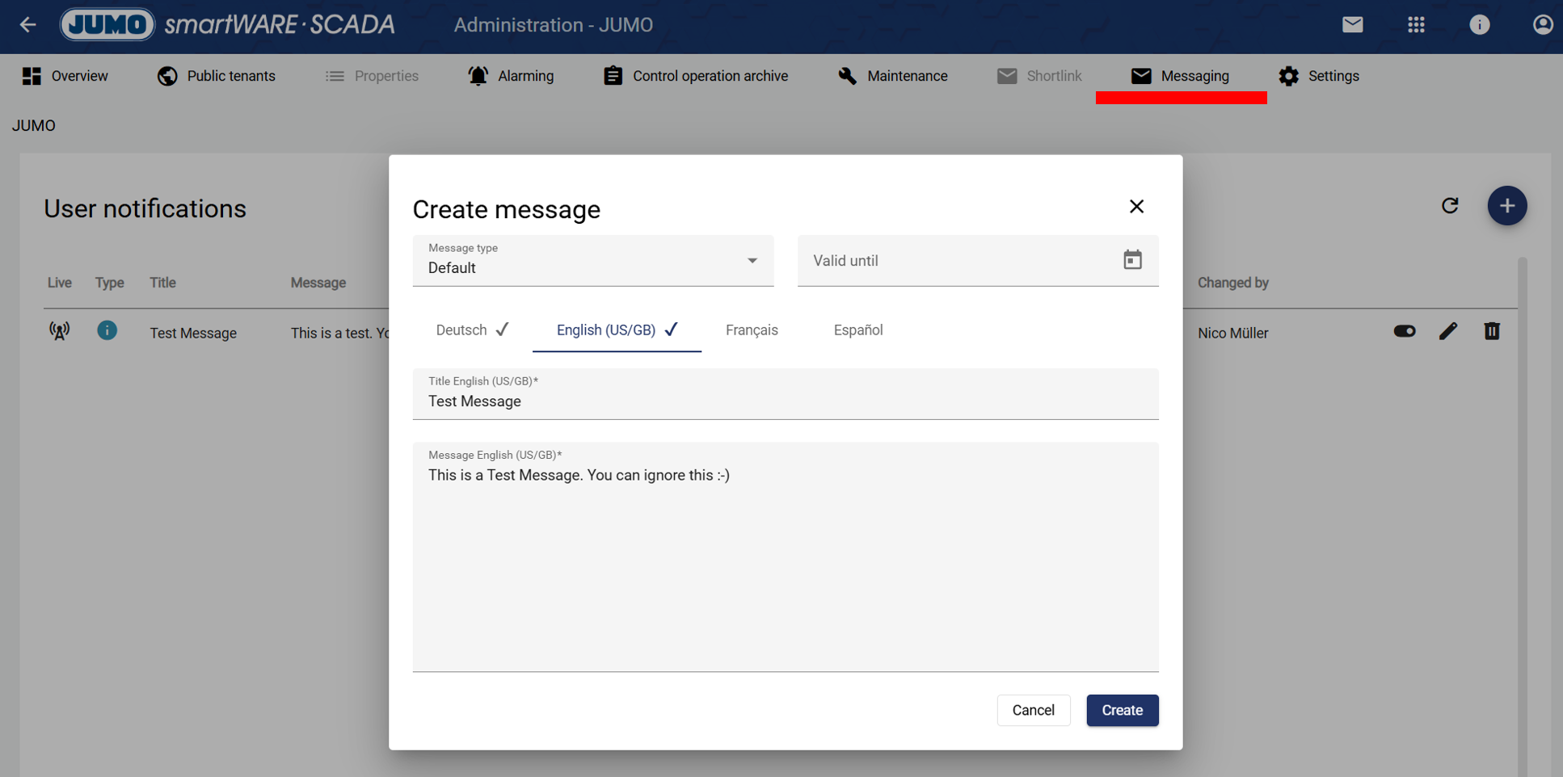This screenshot has height=777, width=1563.
Task: Cancel the Create message dialog
Action: point(1033,710)
